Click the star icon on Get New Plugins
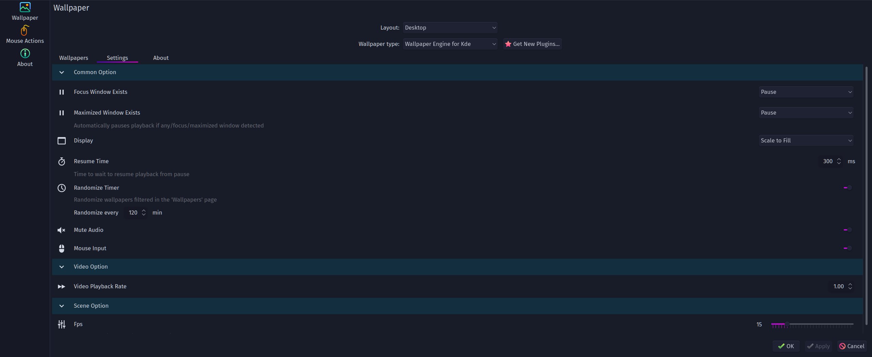Screen dimensions: 872x357 (x=508, y=44)
